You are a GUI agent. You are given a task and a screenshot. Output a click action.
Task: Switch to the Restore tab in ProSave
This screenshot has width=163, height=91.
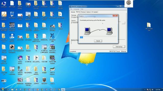click(x=83, y=12)
